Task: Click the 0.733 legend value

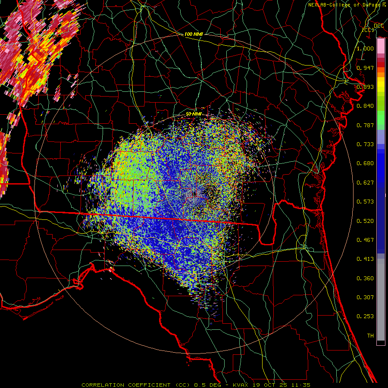Action: click(x=365, y=144)
